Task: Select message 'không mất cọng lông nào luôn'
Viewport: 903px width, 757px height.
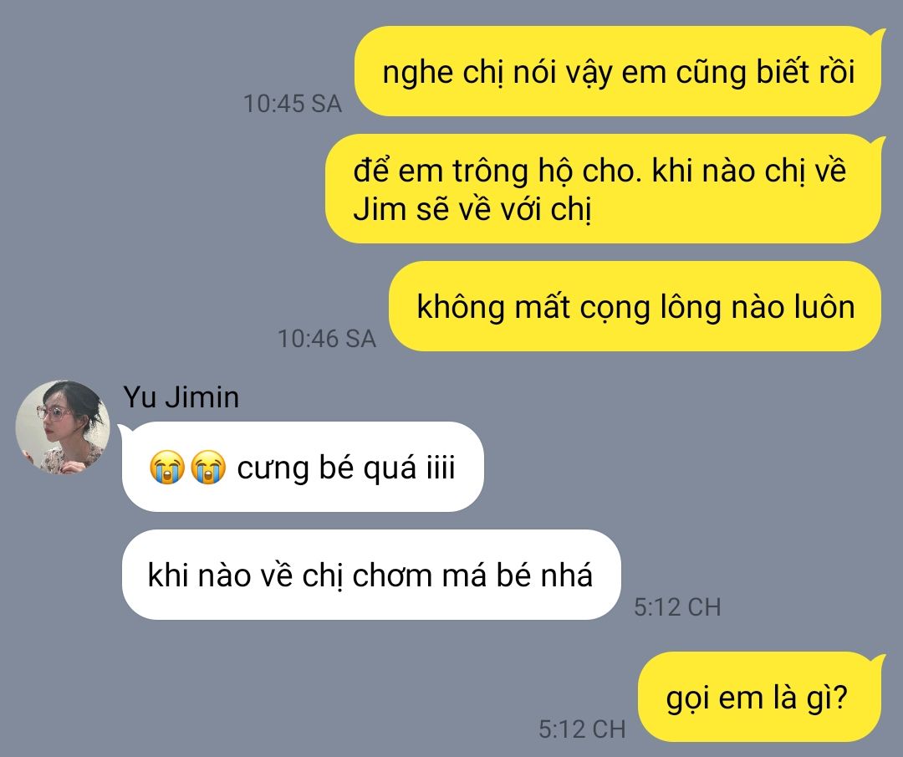Action: click(635, 306)
